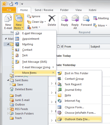Click the Date: Yesterday group header
This screenshot has width=110, height=125.
point(66,65)
